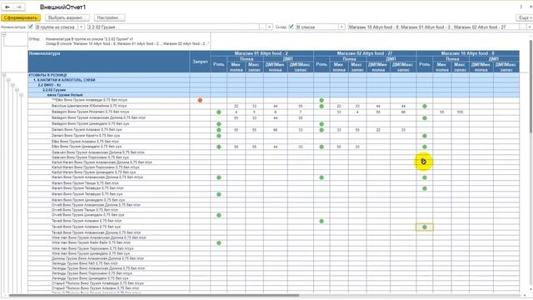Click green Роль dot, Marani Телавури сух, Магазин 01

click(x=219, y=194)
